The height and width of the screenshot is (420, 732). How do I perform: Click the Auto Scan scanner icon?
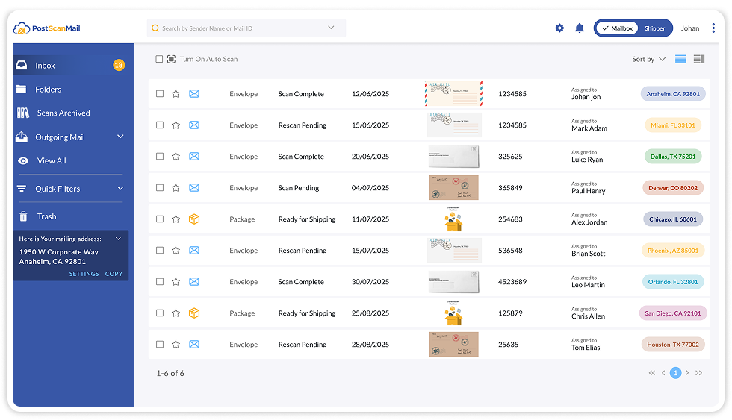click(171, 59)
